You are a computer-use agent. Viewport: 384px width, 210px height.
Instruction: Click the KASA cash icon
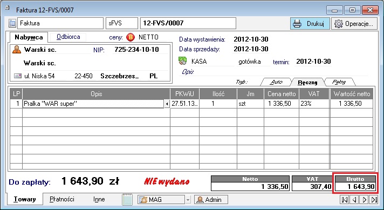(183, 61)
